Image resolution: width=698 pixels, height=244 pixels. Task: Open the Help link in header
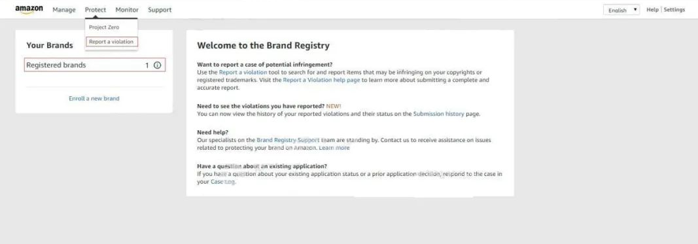(652, 10)
